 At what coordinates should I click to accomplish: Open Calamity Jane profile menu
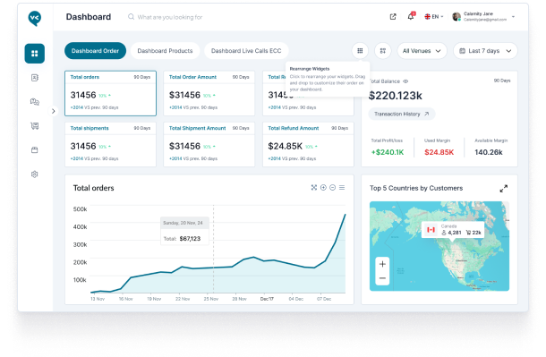(483, 16)
